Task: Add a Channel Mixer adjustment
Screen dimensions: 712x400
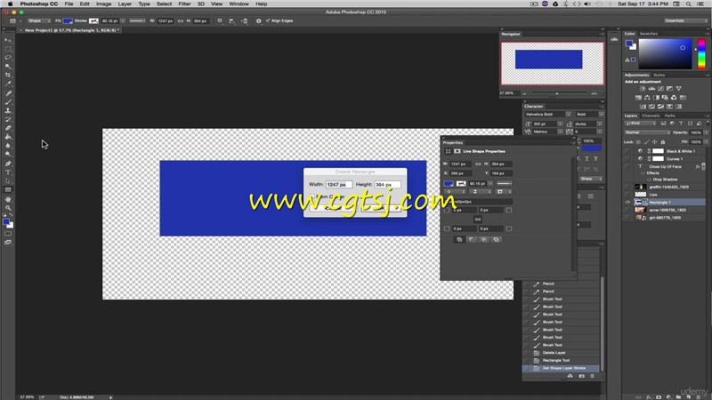Action: click(x=674, y=98)
